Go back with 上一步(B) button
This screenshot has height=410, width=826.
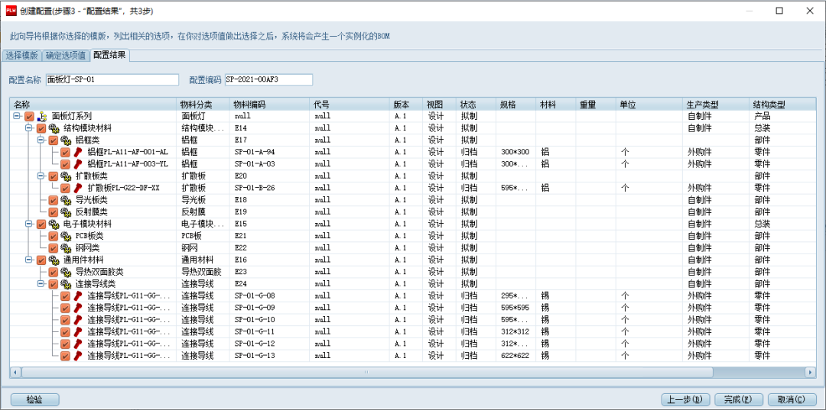point(685,399)
